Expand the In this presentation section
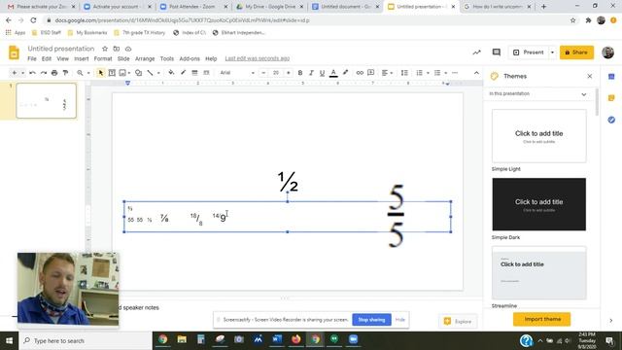Screen dimensions: 622x350 [x=537, y=94]
